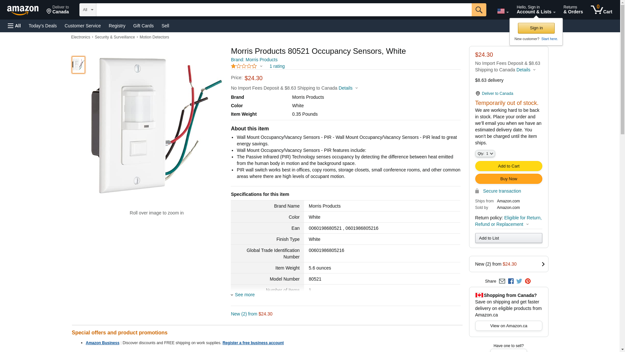Focus the Amazon search text field
The width and height of the screenshot is (625, 352).
pyautogui.click(x=284, y=10)
